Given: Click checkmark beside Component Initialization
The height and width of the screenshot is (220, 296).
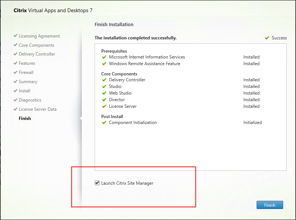Looking at the screenshot, I should click(x=104, y=123).
